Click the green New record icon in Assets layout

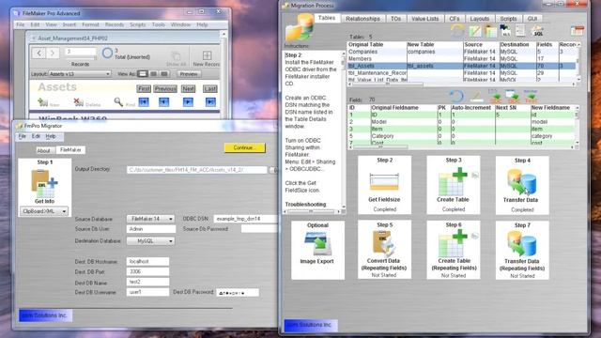42,102
